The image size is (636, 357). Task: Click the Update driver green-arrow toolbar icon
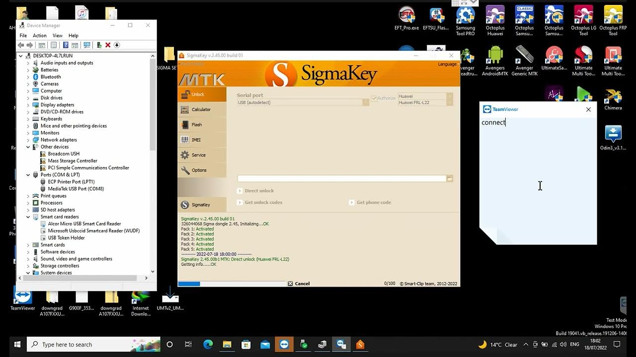coord(99,45)
